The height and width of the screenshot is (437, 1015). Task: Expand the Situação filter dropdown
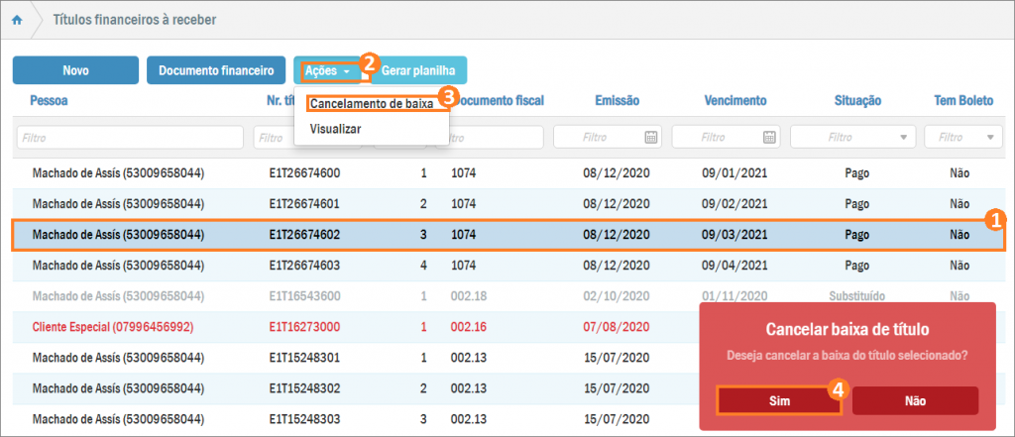pos(903,138)
